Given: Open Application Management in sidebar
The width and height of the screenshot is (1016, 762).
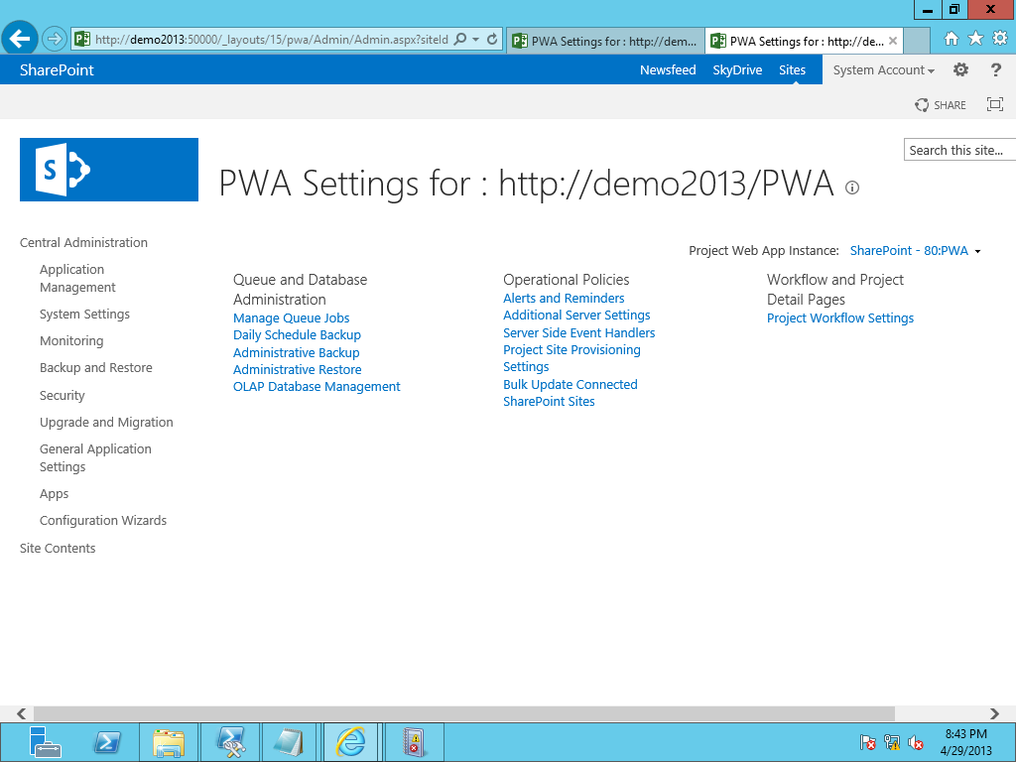Looking at the screenshot, I should coord(77,278).
